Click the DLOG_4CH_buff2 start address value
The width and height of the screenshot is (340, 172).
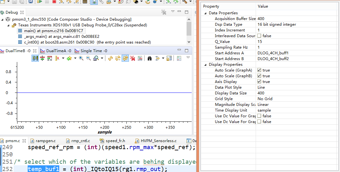pyautogui.click(x=273, y=59)
